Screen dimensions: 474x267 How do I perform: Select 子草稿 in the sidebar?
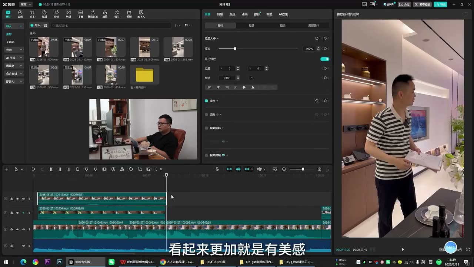[x=10, y=42]
